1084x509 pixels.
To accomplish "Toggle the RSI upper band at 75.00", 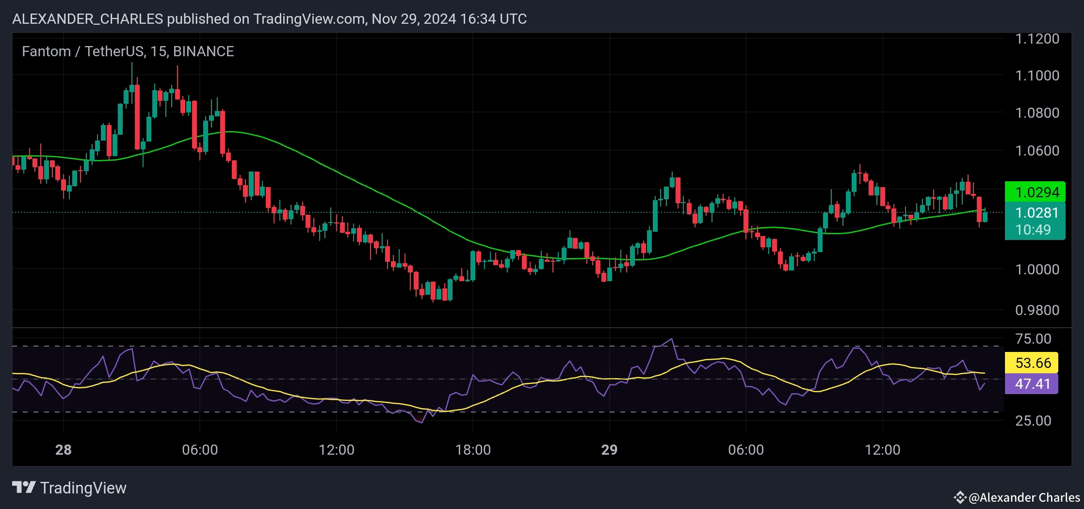I will (340, 346).
